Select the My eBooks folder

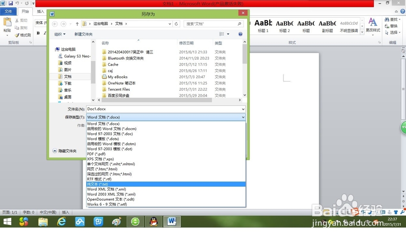tap(118, 77)
